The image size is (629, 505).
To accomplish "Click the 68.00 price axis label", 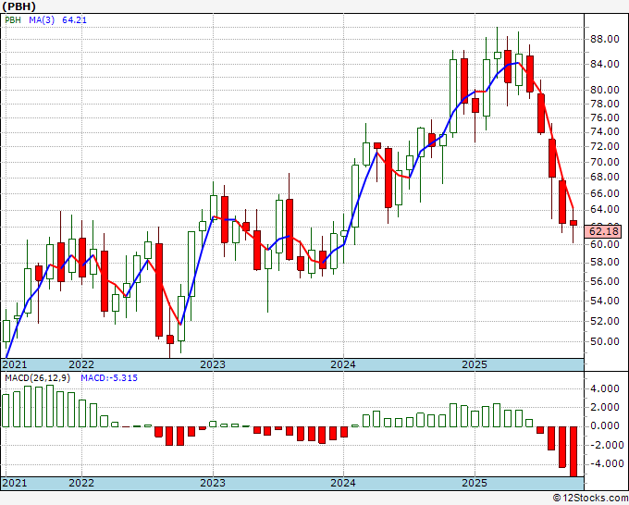I will [604, 178].
